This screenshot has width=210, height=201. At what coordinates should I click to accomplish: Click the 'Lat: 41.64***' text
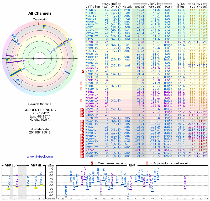coord(40,113)
